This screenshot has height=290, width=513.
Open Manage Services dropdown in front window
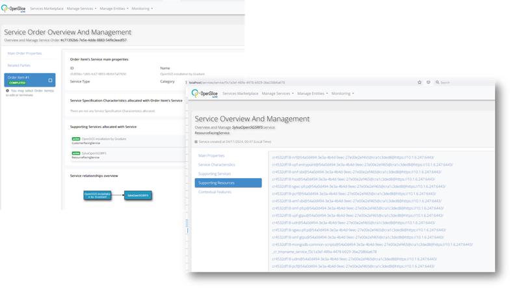click(x=277, y=94)
